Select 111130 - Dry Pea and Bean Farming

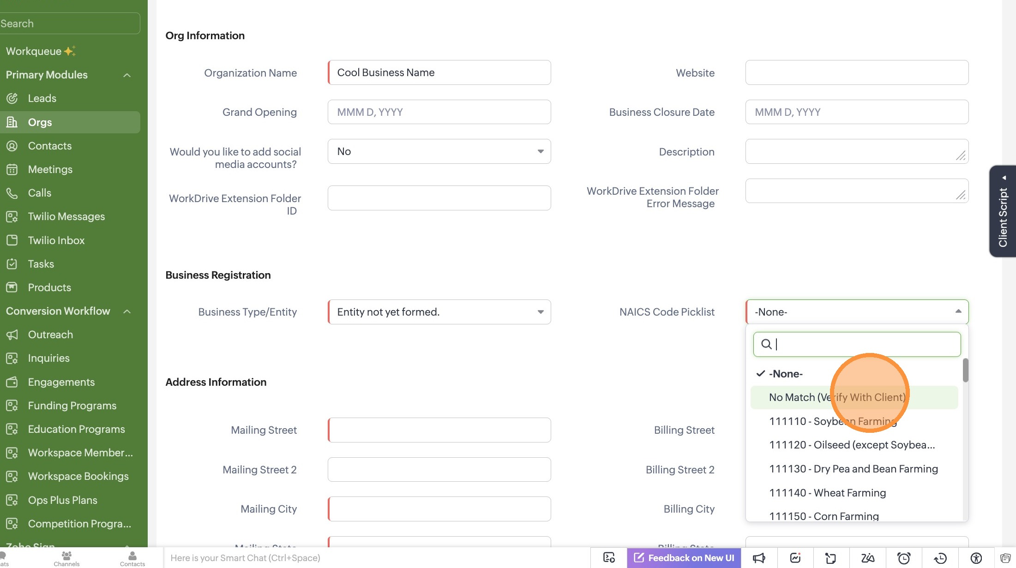[853, 469]
